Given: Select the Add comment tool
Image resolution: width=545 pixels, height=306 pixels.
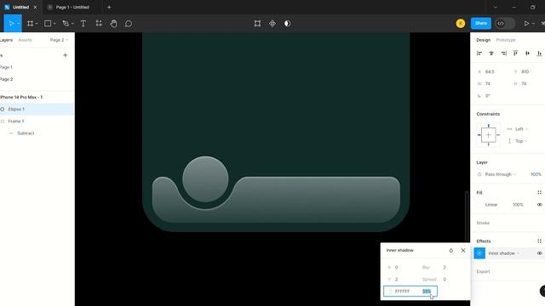Looking at the screenshot, I should point(129,24).
